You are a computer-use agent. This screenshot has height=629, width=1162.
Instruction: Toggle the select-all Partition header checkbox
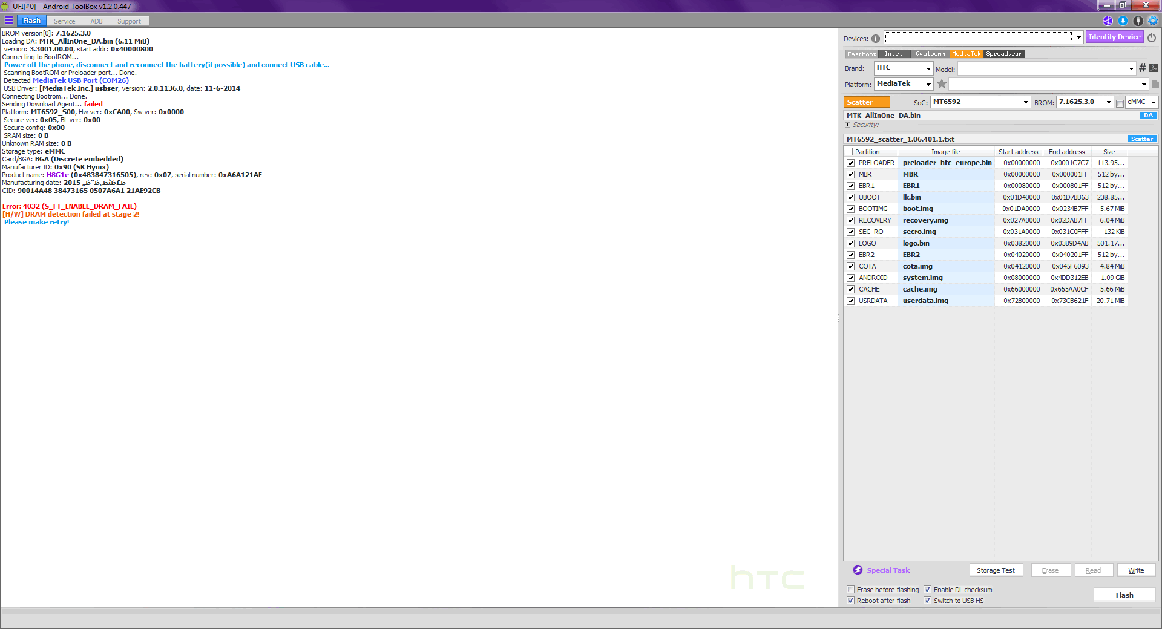pyautogui.click(x=849, y=152)
